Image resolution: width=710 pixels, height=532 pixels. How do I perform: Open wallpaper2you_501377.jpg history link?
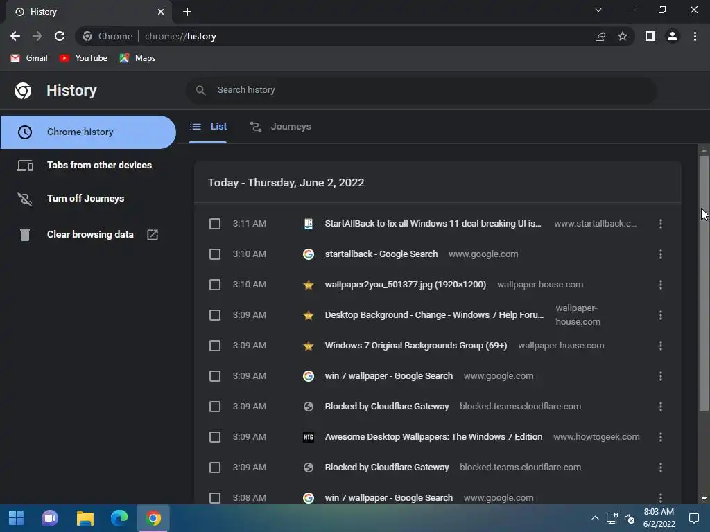click(x=405, y=285)
